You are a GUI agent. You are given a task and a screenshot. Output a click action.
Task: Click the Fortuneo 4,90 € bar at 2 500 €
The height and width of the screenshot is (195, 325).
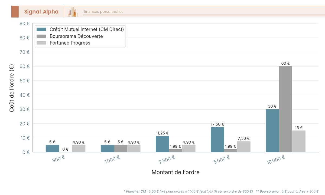pos(189,148)
